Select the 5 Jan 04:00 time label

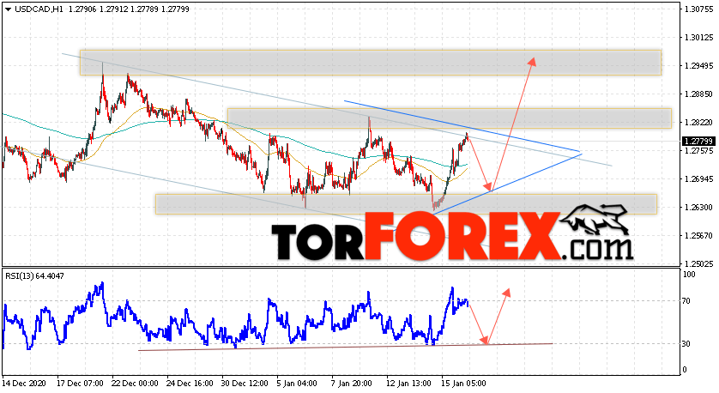pyautogui.click(x=297, y=383)
